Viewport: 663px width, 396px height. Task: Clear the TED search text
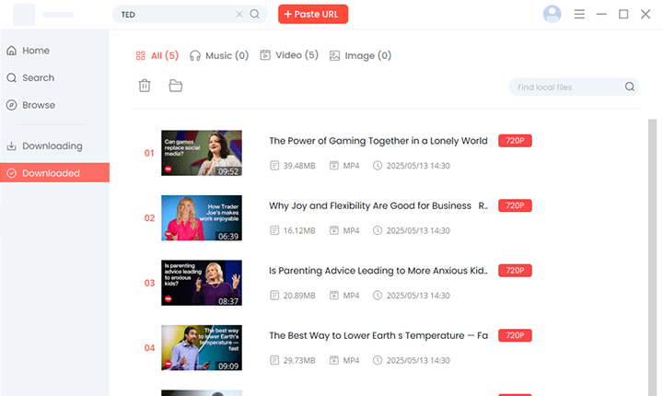pos(240,15)
